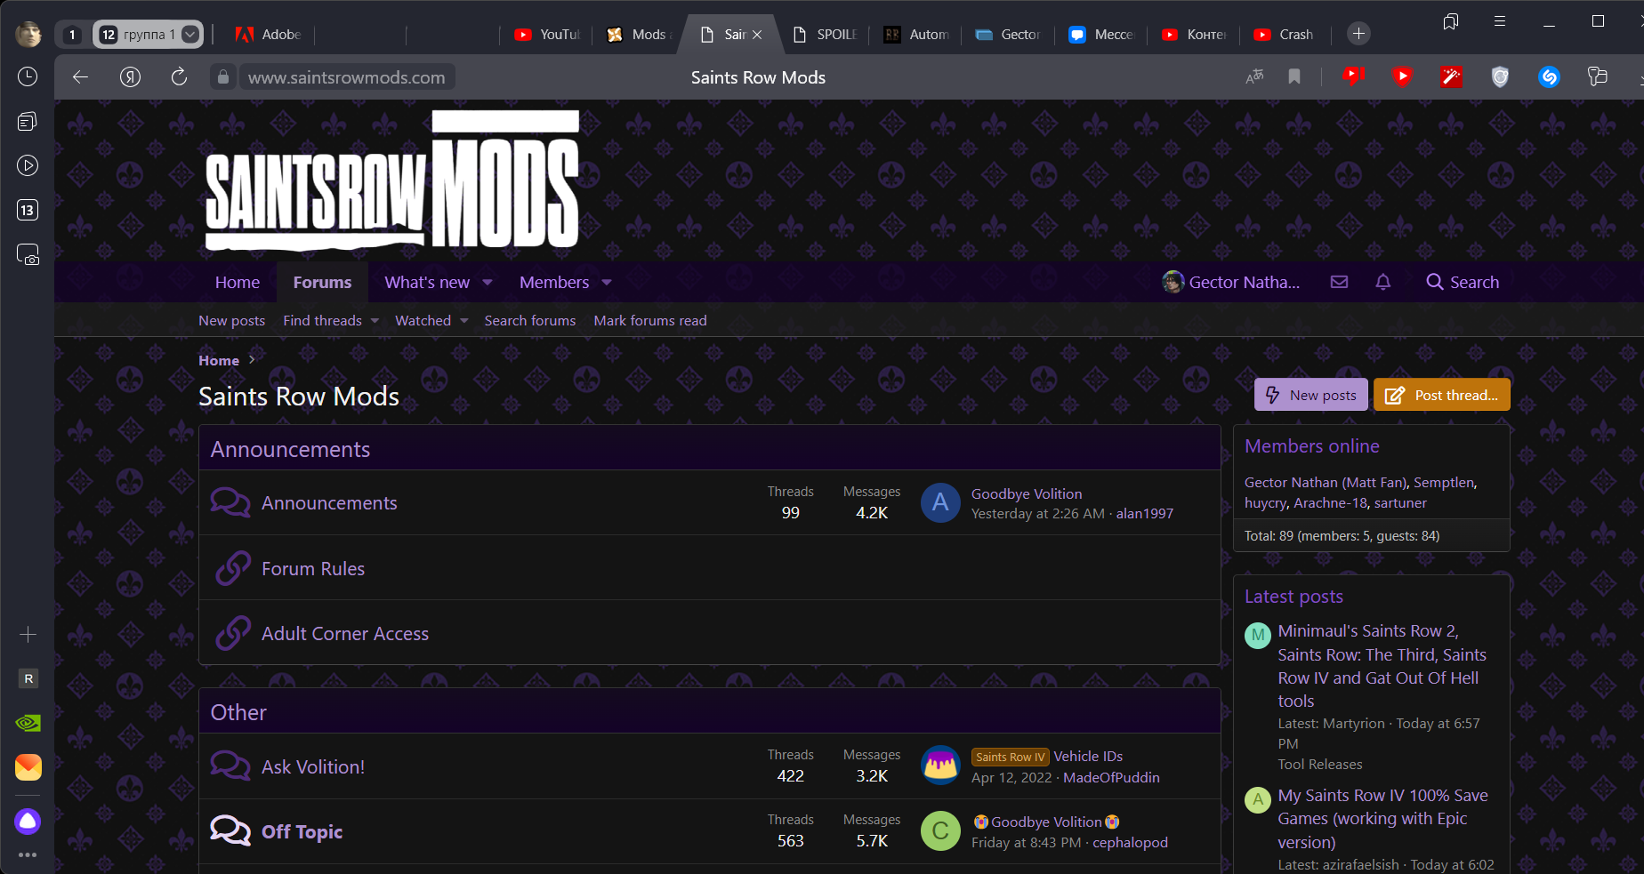Viewport: 1644px width, 874px height.
Task: Click profile avatar at top-left of browser
Action: 28,35
